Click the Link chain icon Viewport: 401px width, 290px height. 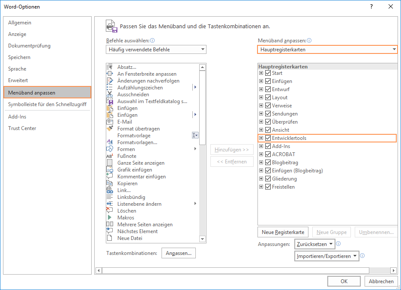pos(109,190)
